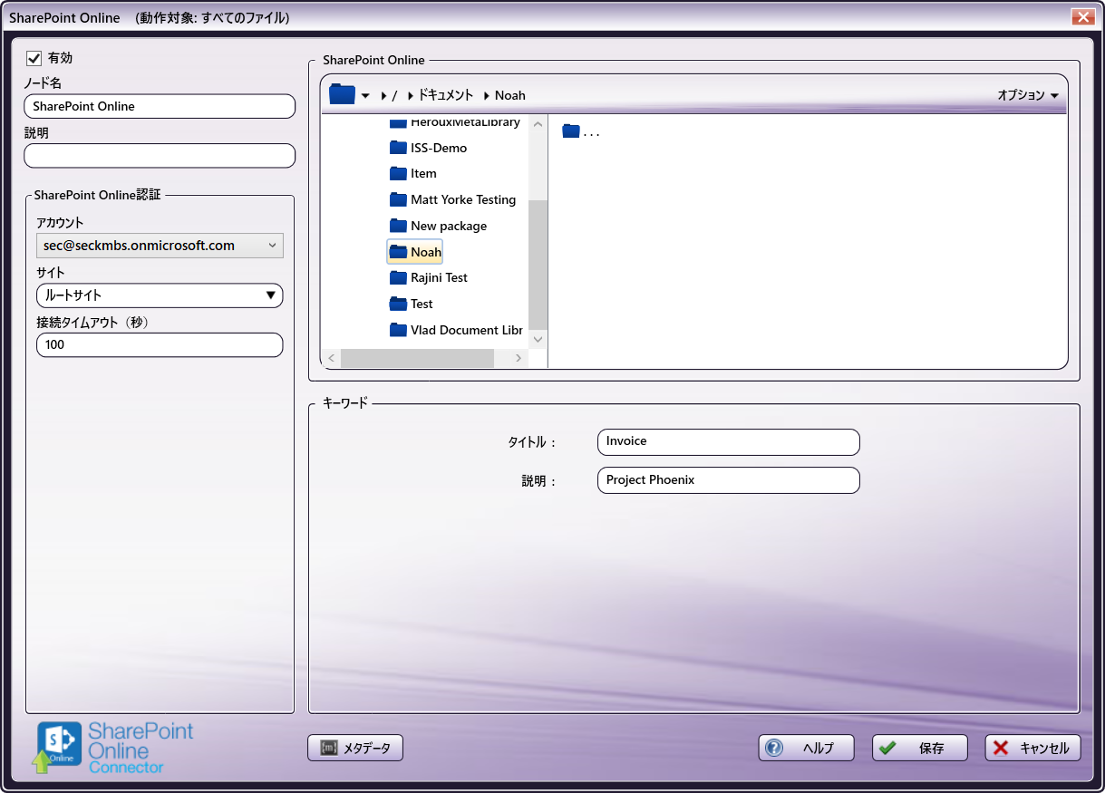Open the parent folder '...' icon
The width and height of the screenshot is (1105, 793).
point(570,131)
